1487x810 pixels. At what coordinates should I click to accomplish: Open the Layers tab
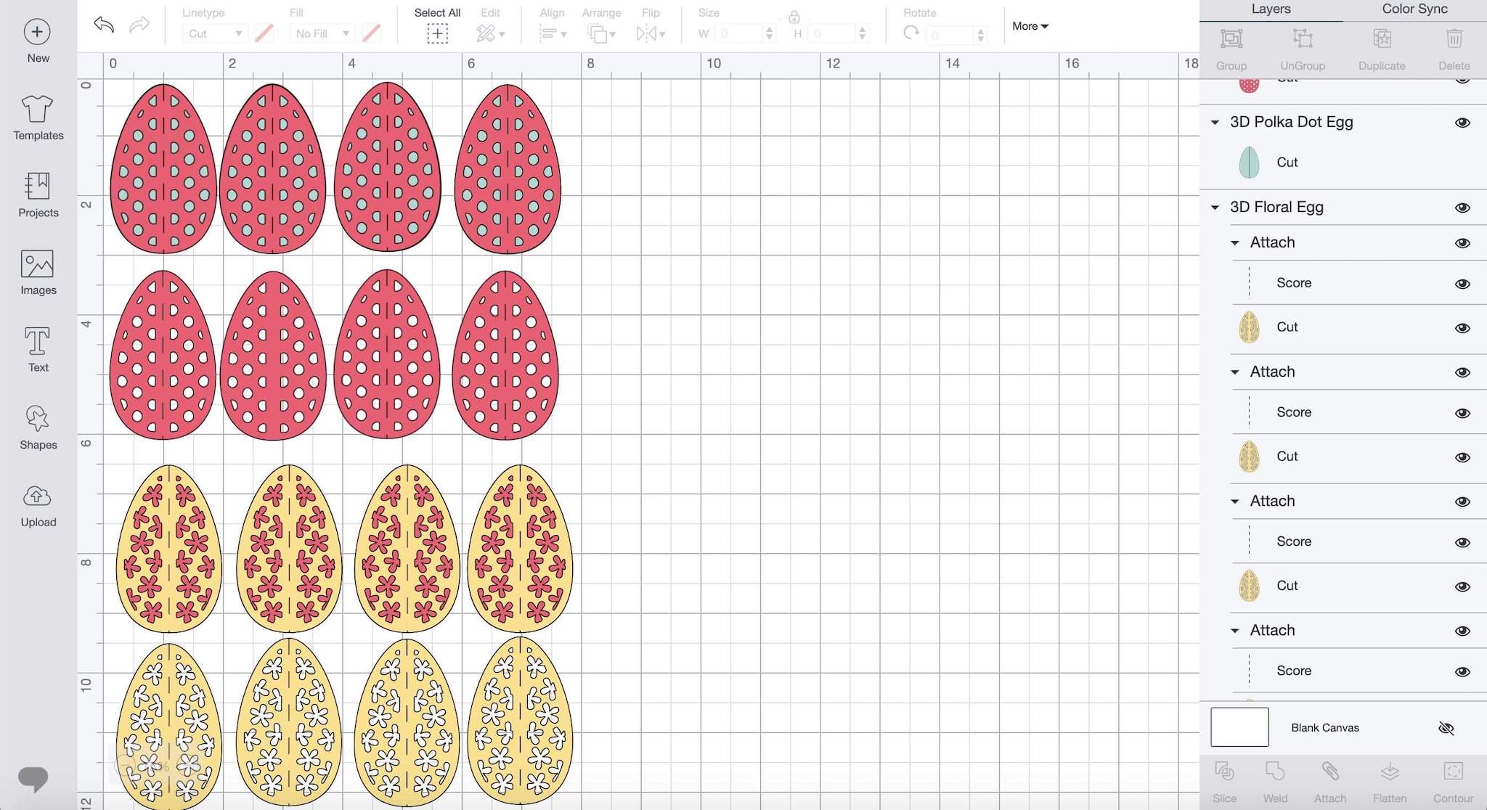pos(1271,9)
